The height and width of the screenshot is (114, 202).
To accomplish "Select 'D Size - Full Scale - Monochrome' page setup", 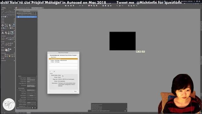I will 63,60.
